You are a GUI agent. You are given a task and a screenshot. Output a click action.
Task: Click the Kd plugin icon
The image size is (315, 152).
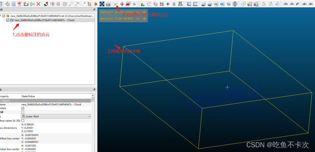click(204, 4)
